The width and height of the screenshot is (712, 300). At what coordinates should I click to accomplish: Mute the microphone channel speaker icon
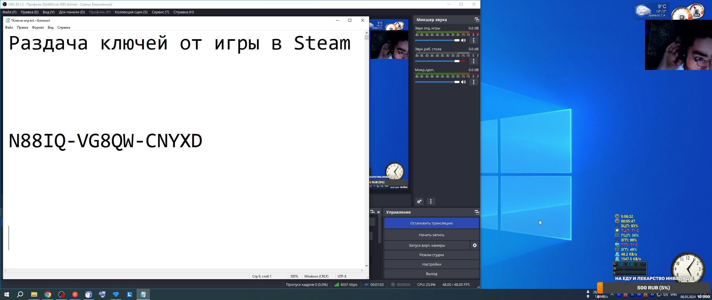pyautogui.click(x=463, y=82)
